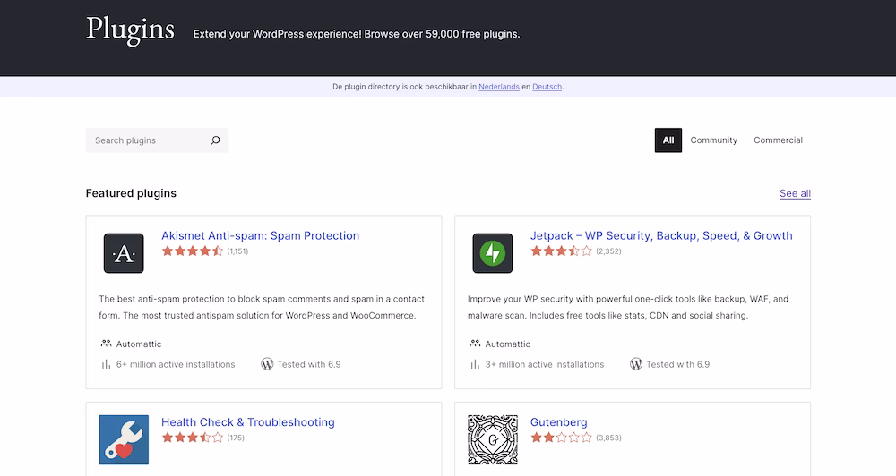This screenshot has height=476, width=896.
Task: Click the search magnifier icon
Action: point(215,140)
